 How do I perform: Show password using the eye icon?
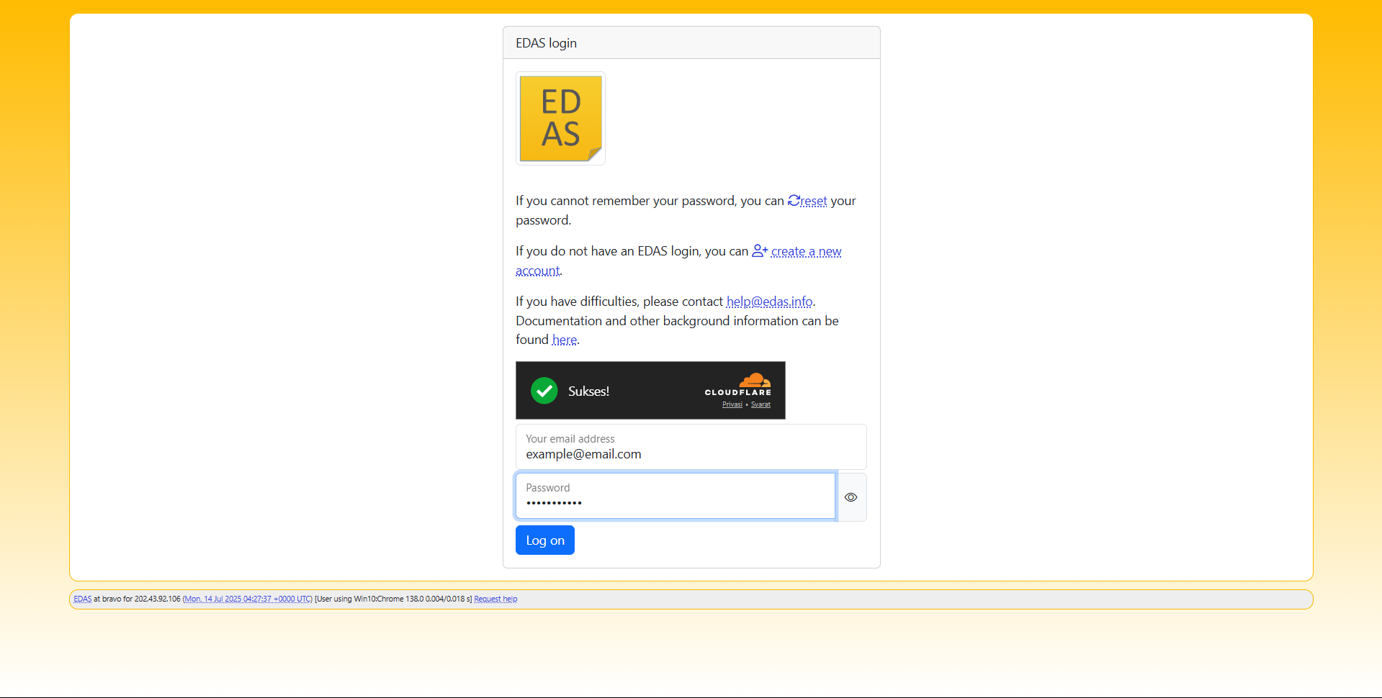851,497
